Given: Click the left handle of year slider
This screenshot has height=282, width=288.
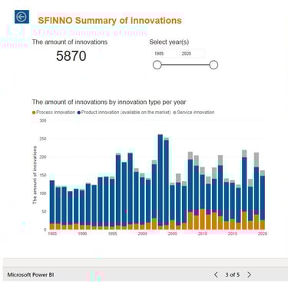Looking at the screenshot, I should [157, 65].
